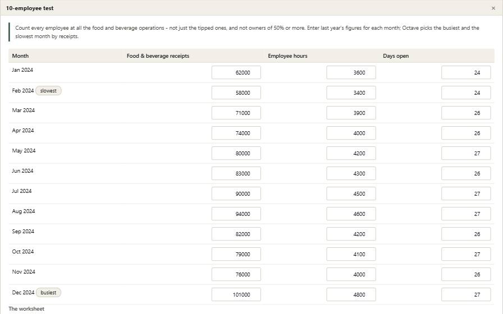This screenshot has width=503, height=314.
Task: Click the May 2024 row label
Action: (24, 151)
